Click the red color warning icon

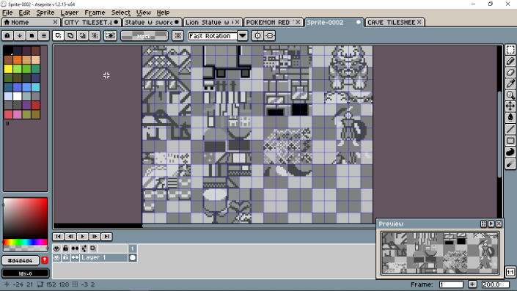coord(45,260)
